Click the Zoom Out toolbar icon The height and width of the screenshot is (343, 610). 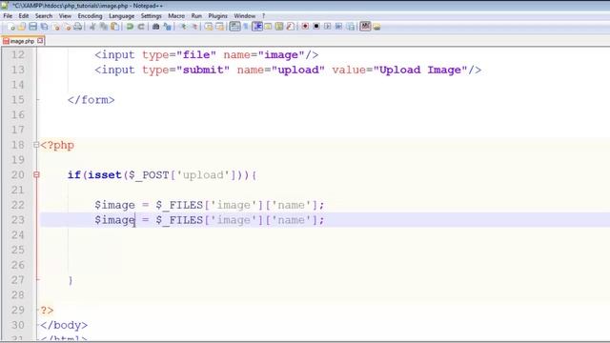[194, 27]
